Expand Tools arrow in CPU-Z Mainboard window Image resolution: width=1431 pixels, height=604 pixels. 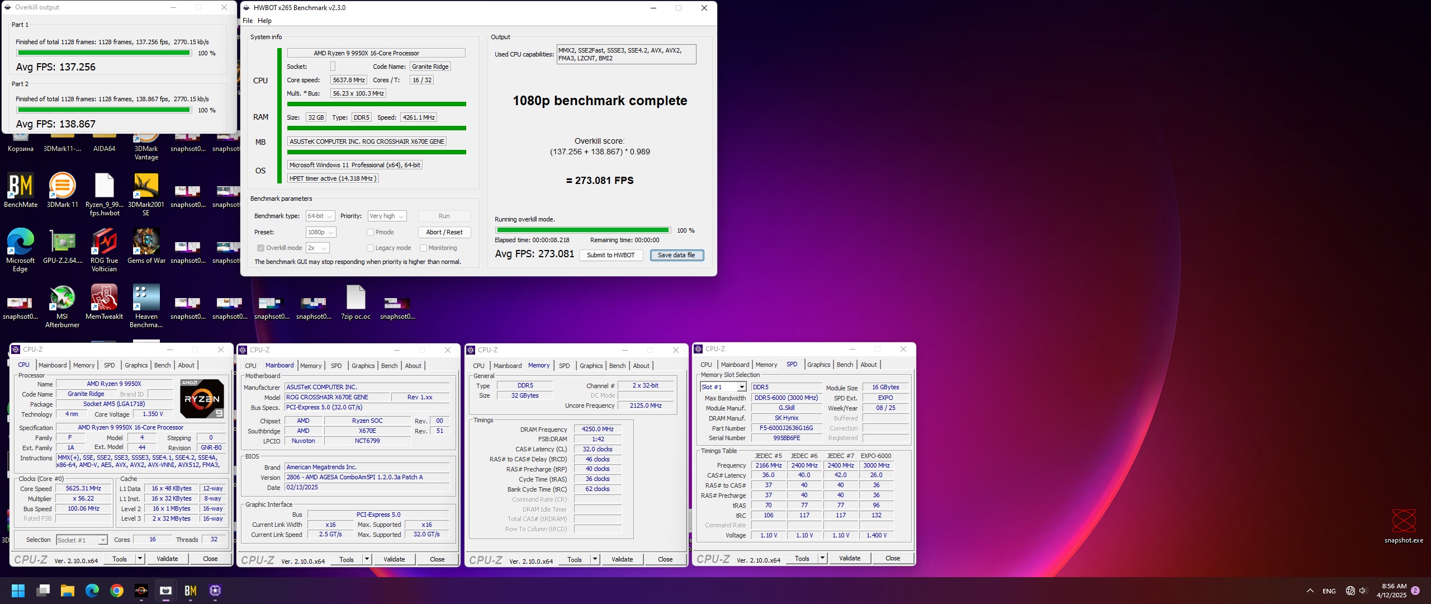pyautogui.click(x=367, y=559)
